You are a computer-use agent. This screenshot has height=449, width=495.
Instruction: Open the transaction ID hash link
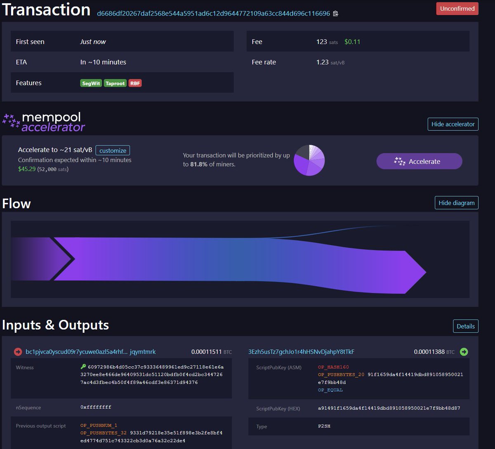[x=213, y=14]
